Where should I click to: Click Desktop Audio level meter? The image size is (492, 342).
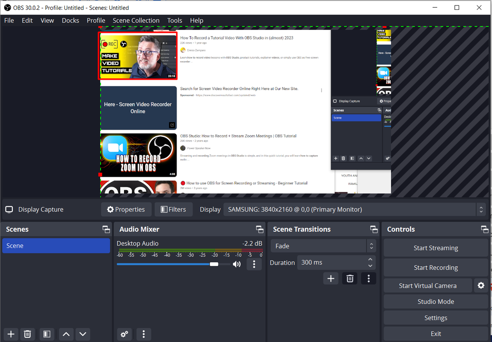tap(190, 251)
